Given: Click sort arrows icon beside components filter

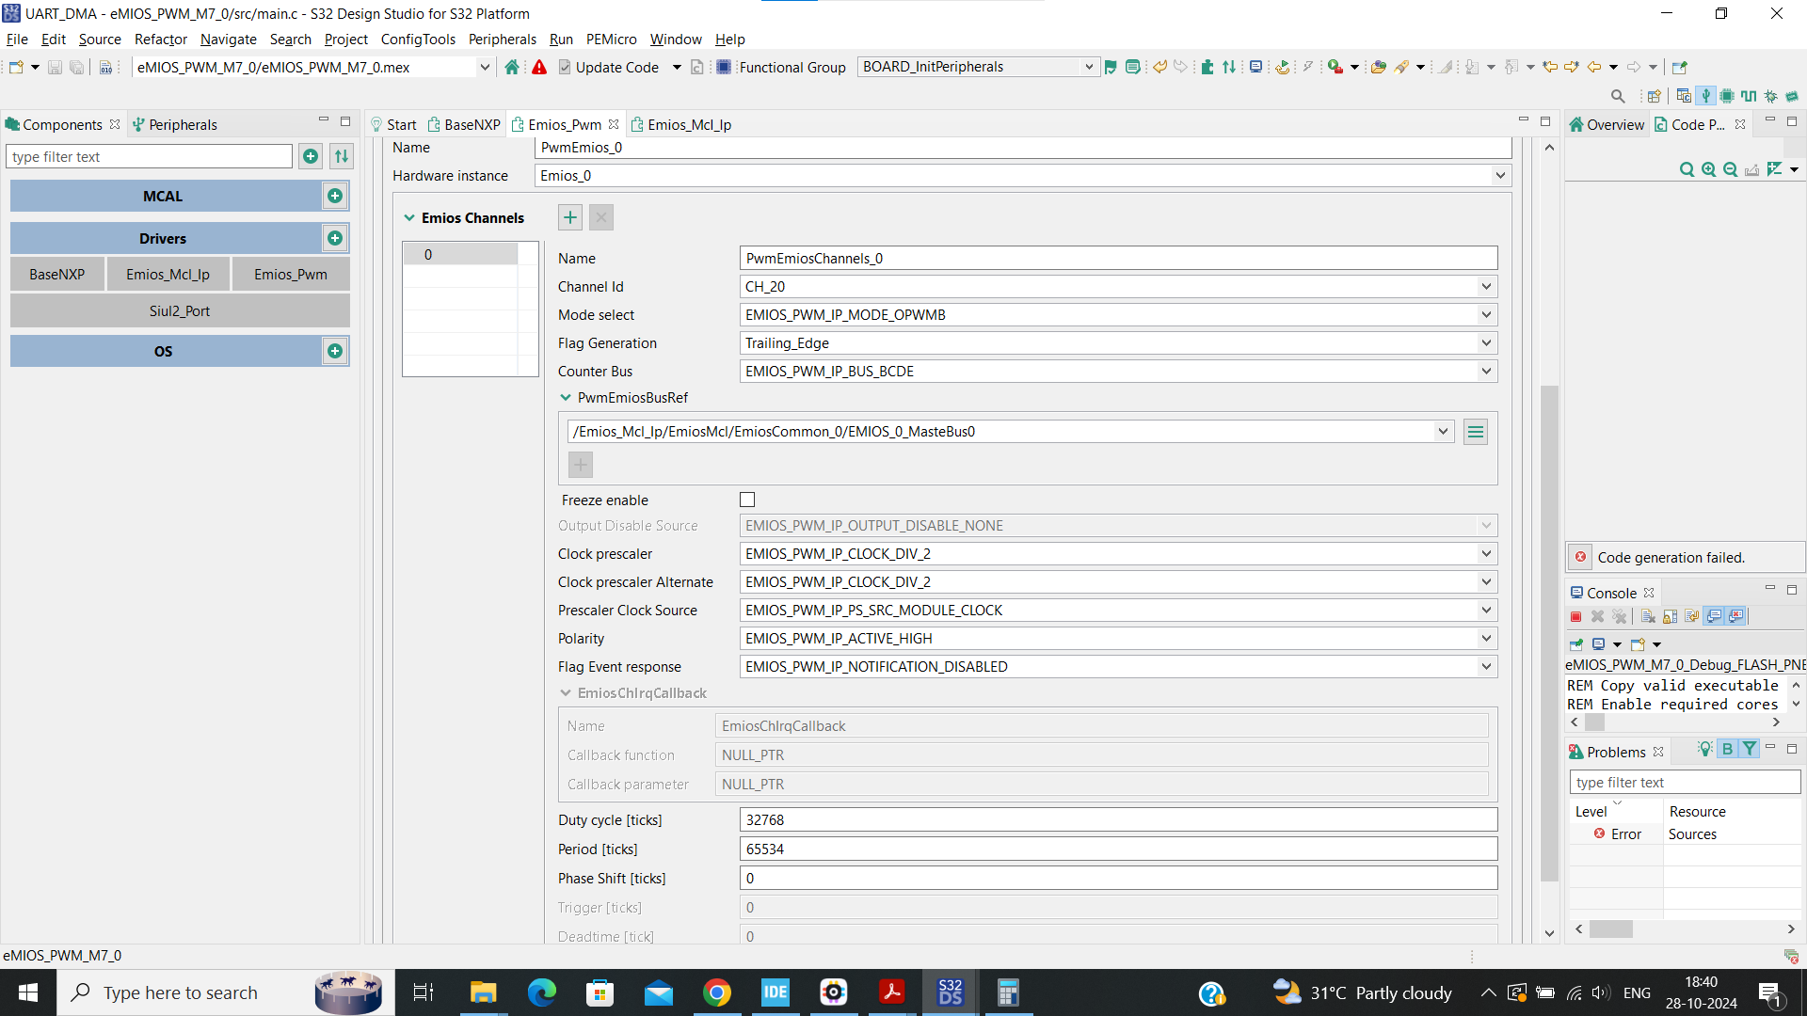Looking at the screenshot, I should click(x=342, y=156).
